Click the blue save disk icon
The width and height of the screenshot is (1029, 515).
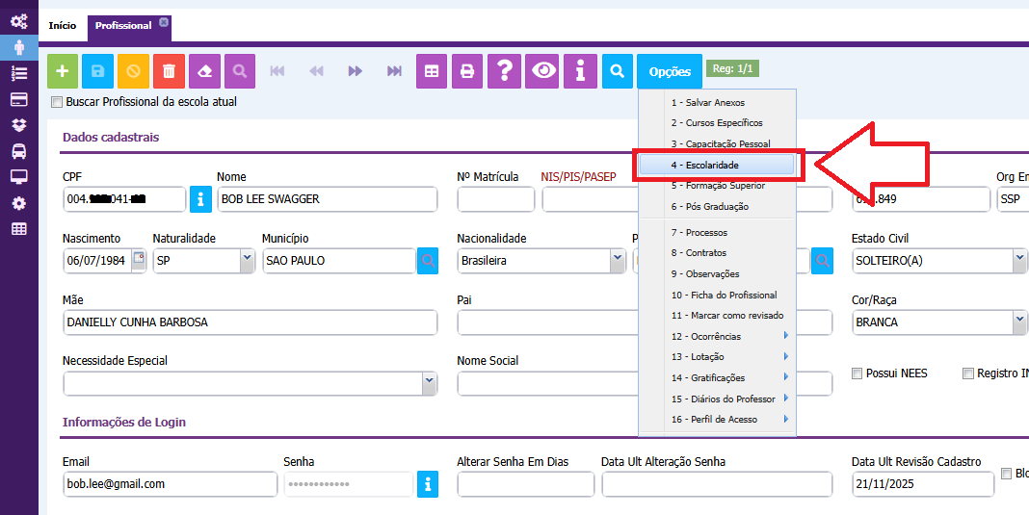97,71
